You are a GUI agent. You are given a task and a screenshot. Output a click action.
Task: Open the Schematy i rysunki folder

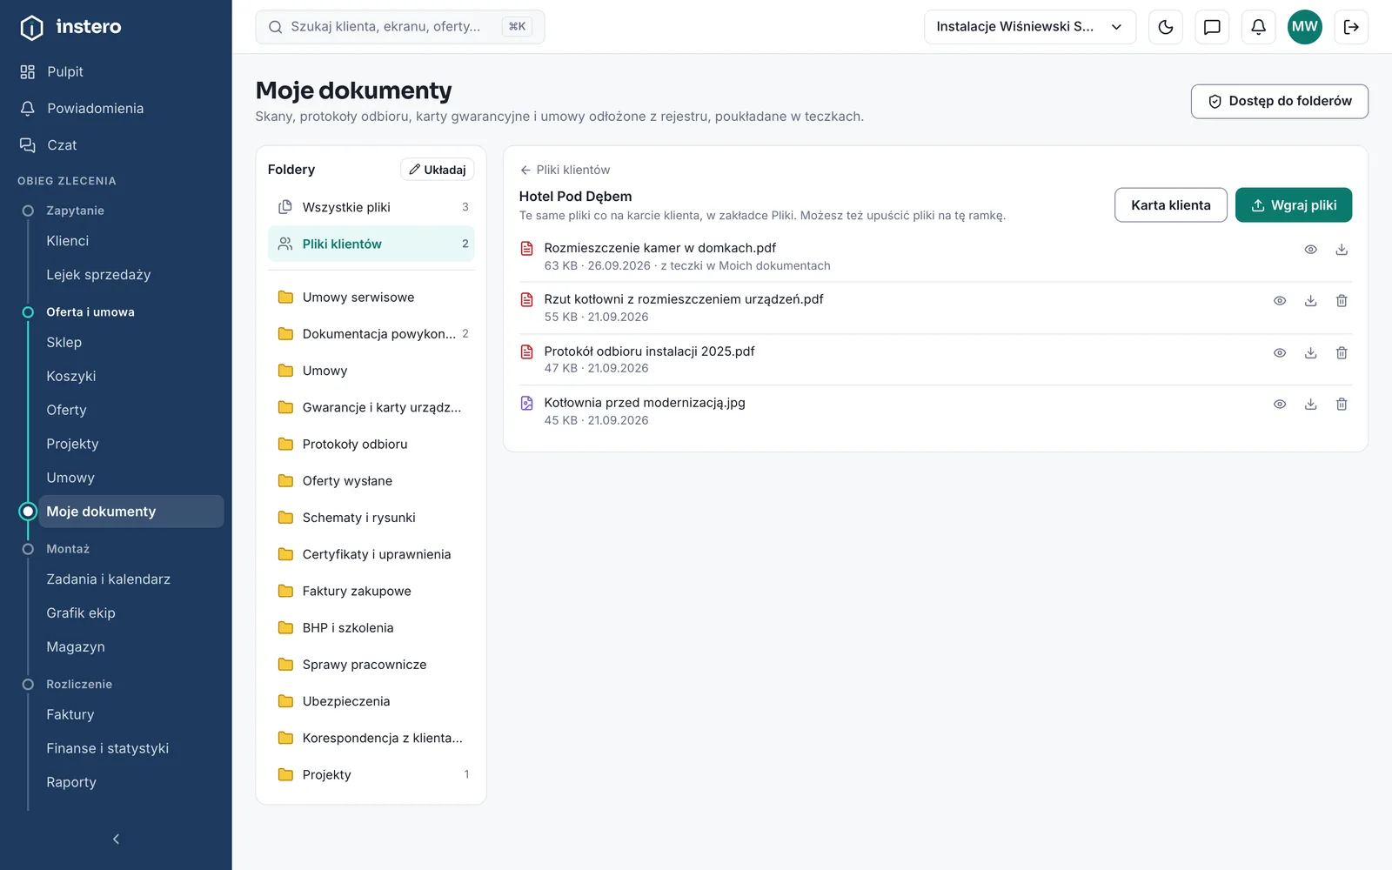coord(371,518)
